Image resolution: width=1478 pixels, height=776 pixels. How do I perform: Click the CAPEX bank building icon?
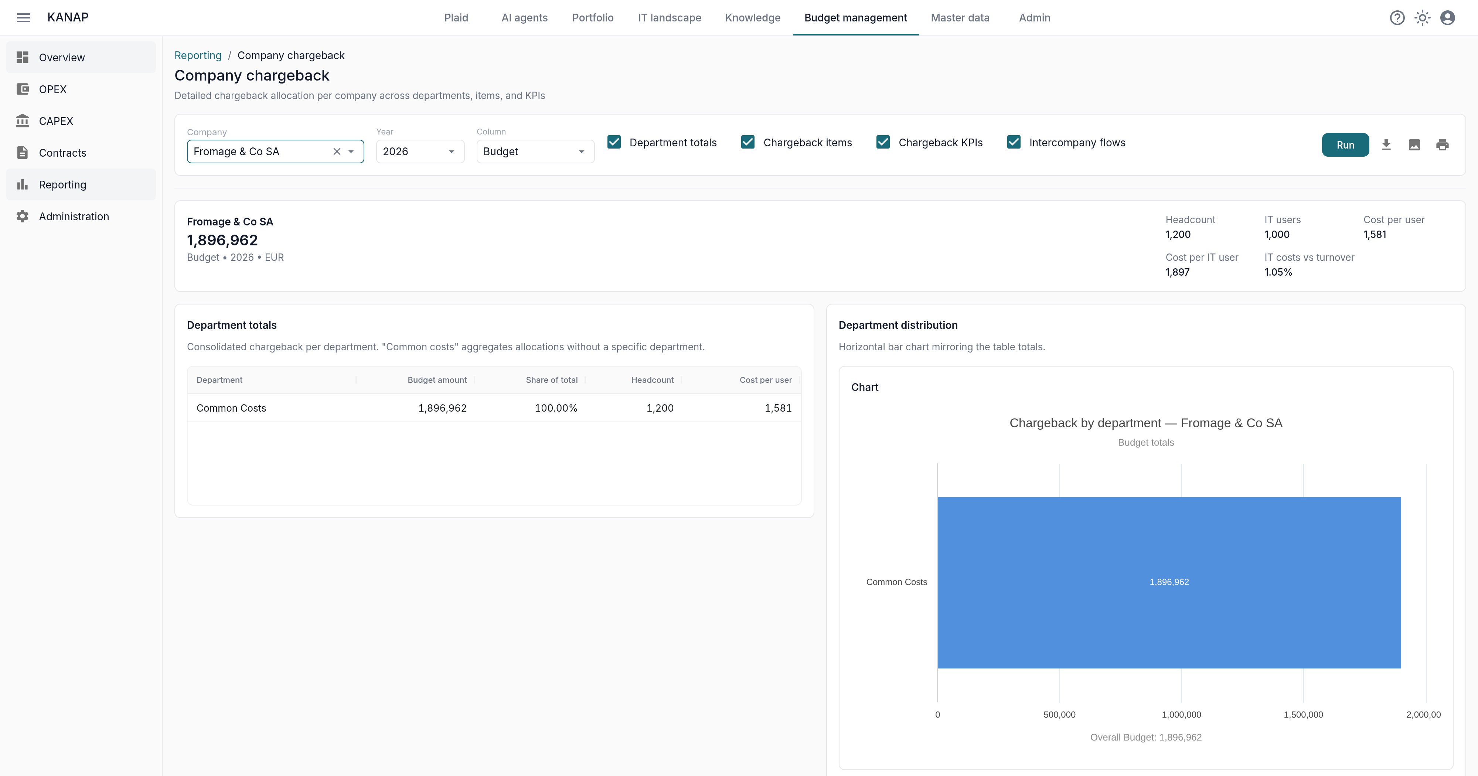tap(23, 120)
